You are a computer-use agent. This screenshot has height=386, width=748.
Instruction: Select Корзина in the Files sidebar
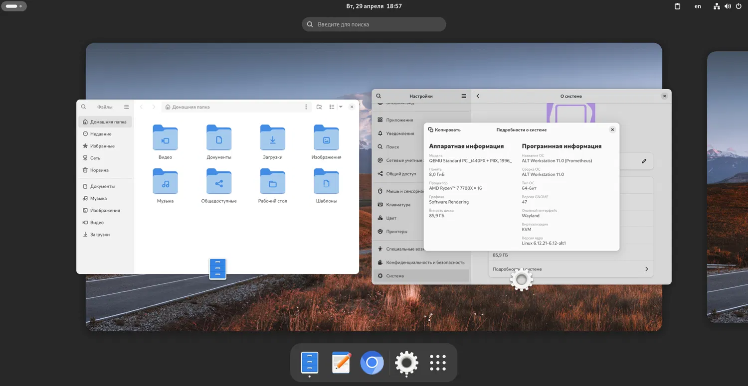[x=99, y=170]
